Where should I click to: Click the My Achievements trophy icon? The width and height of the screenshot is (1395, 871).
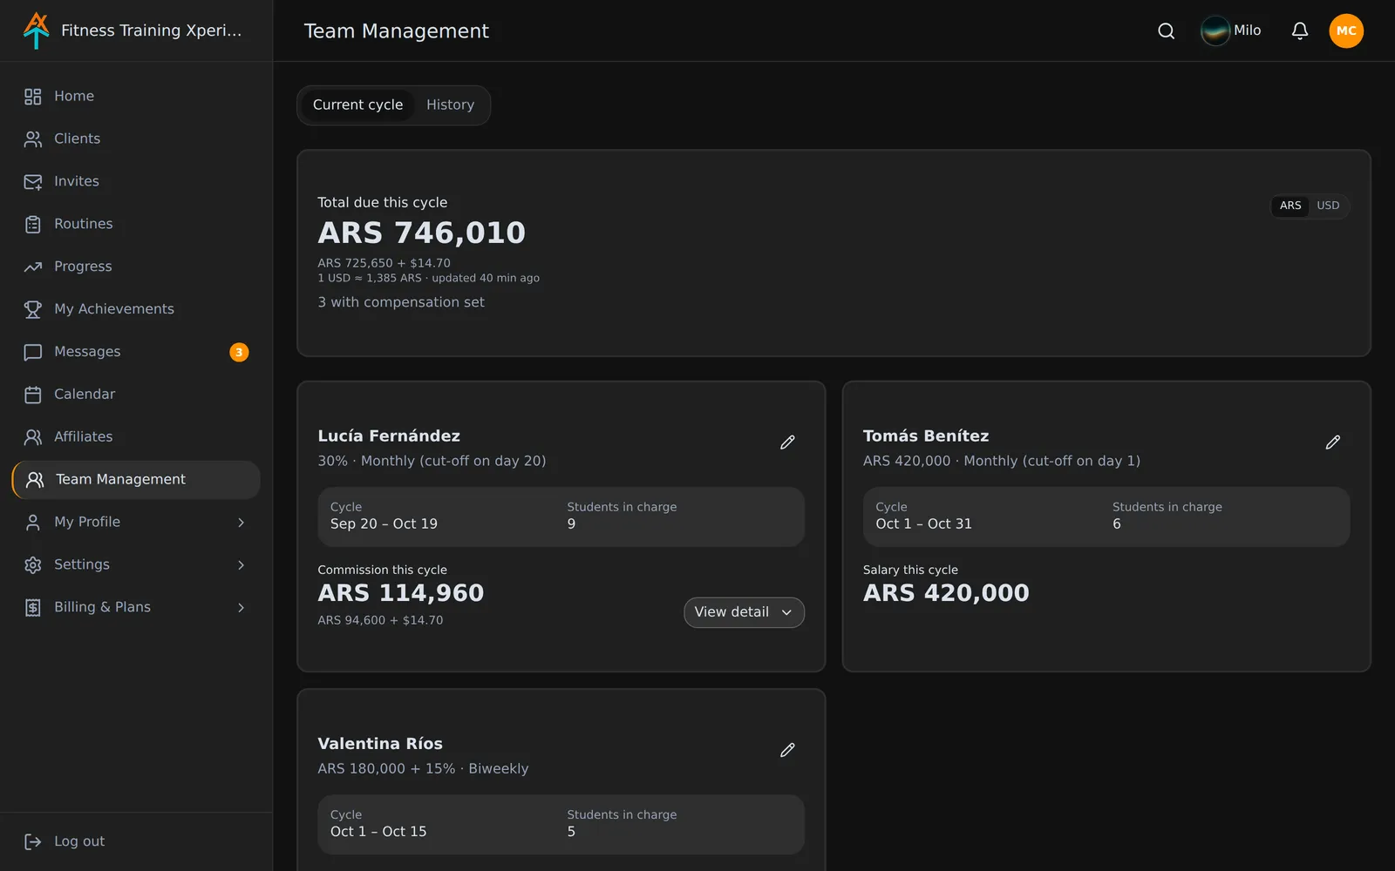coord(33,309)
